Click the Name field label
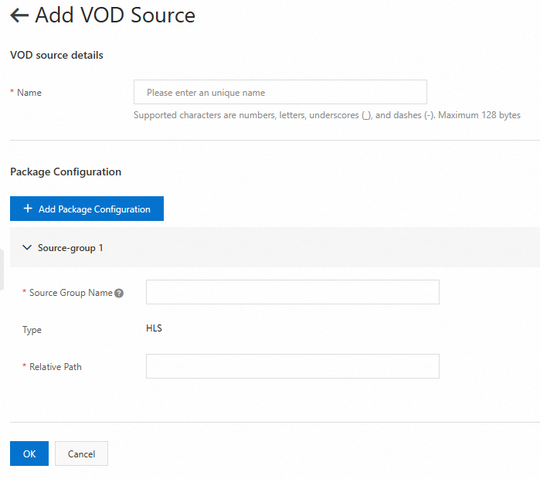The height and width of the screenshot is (479, 540). click(x=29, y=93)
